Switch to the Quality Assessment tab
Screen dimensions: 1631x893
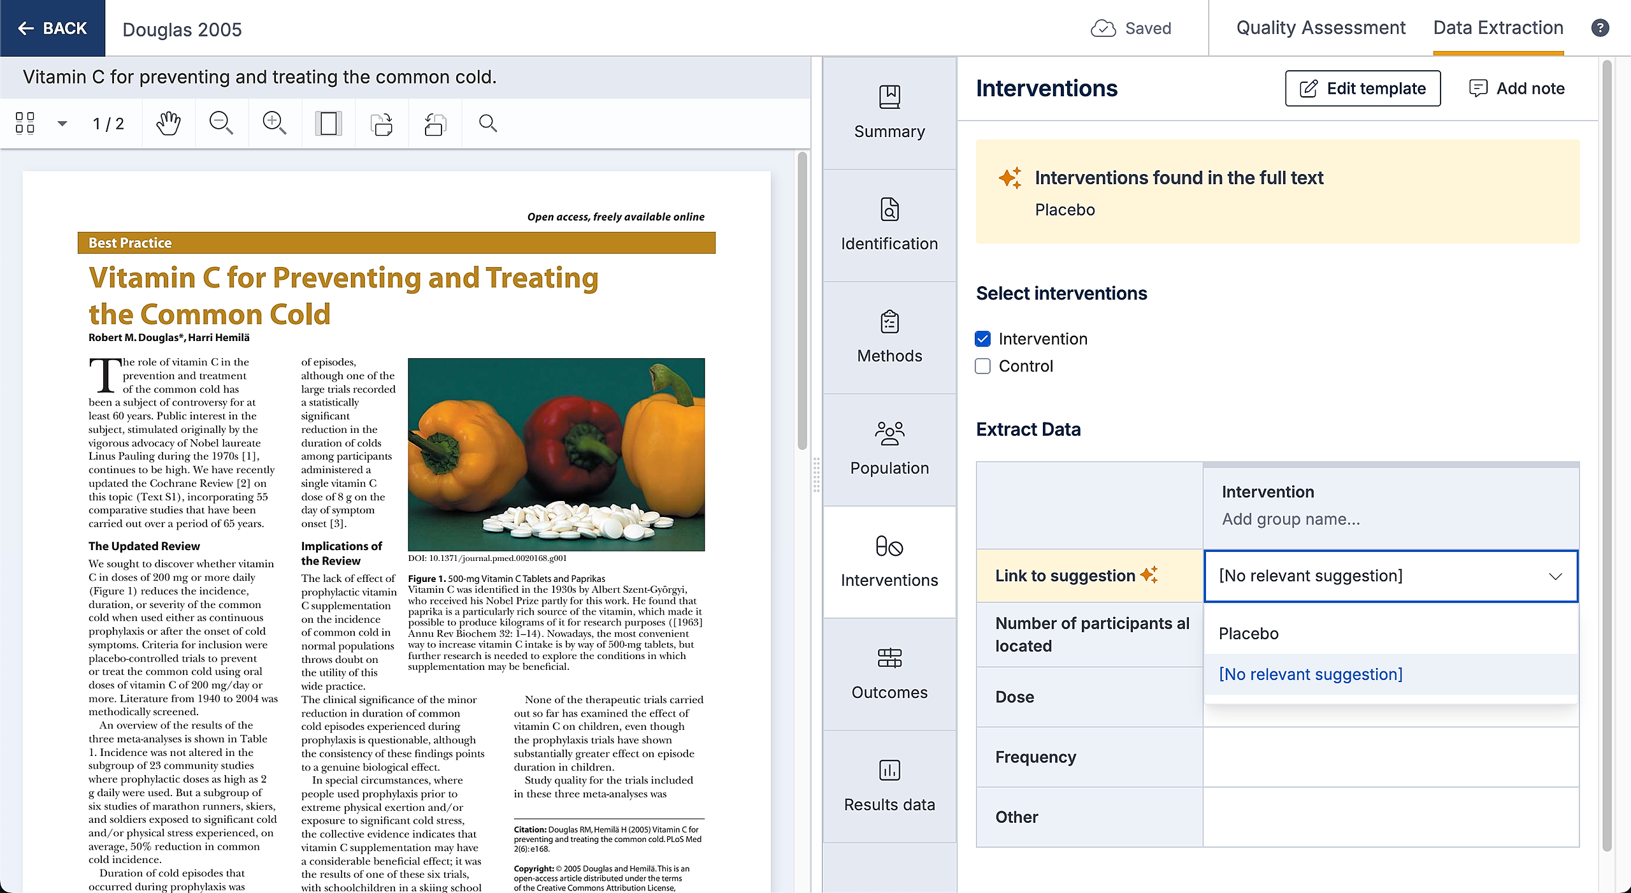point(1320,28)
